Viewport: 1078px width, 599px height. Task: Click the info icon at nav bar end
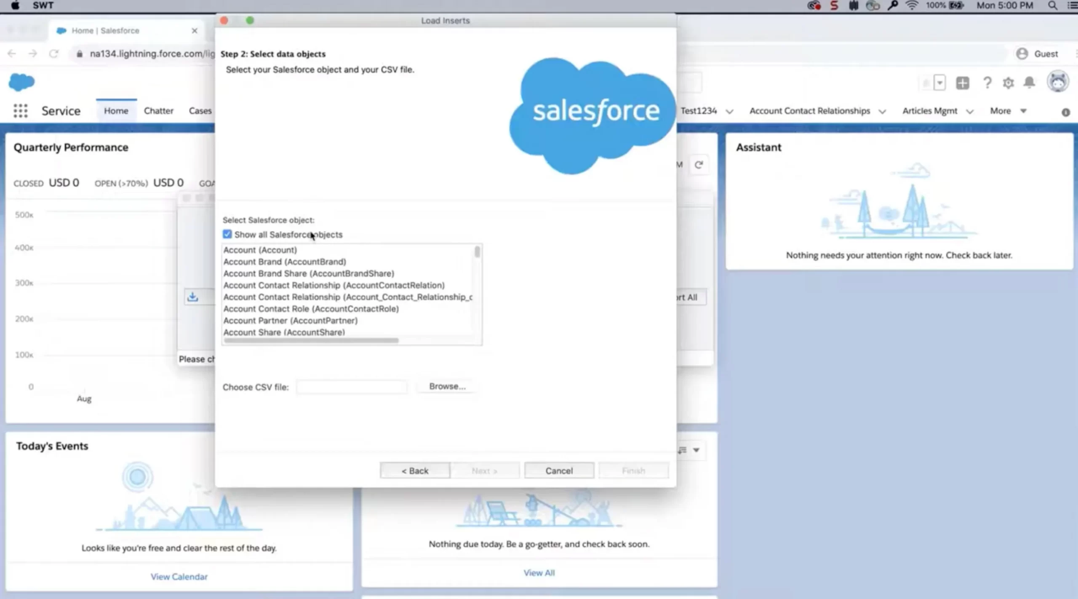click(x=1066, y=112)
